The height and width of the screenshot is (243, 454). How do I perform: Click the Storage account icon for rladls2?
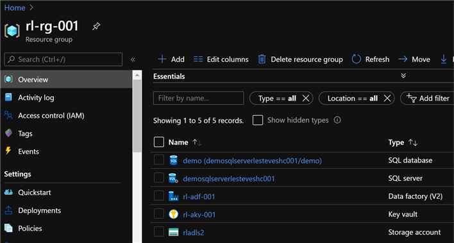[173, 232]
